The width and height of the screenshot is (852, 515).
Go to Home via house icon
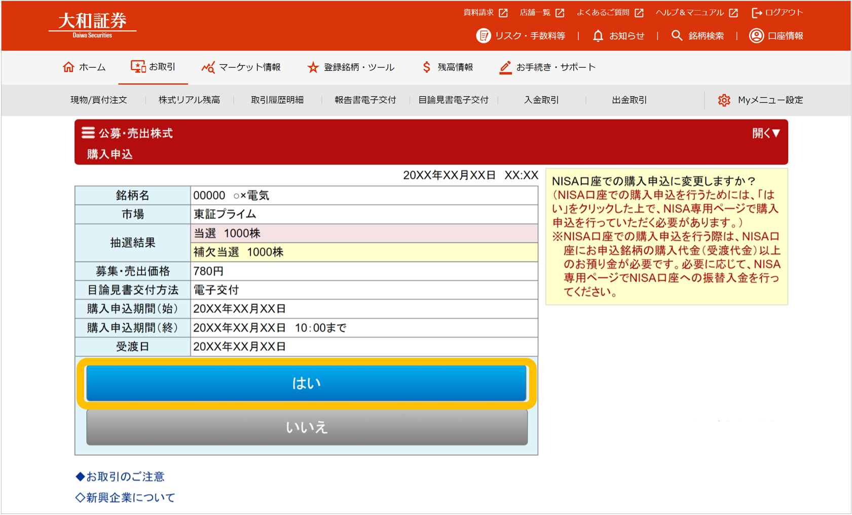(x=68, y=67)
